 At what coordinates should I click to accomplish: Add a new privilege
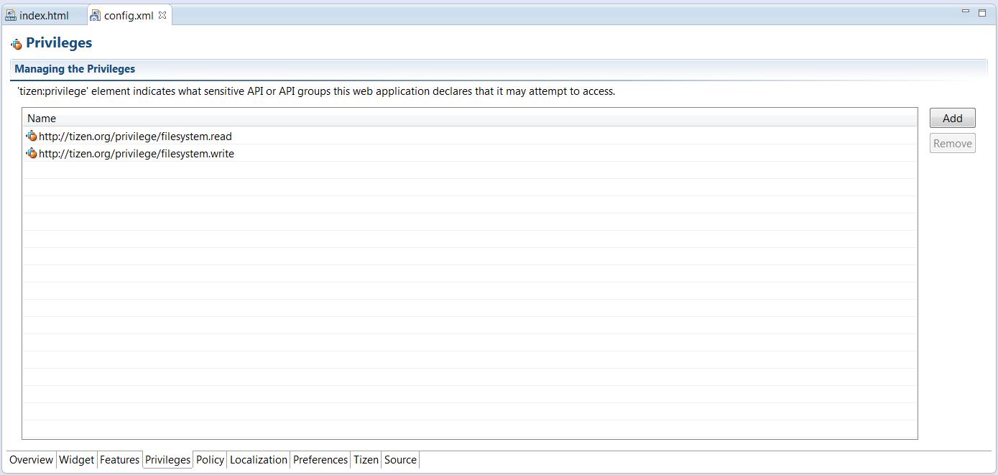tap(952, 118)
